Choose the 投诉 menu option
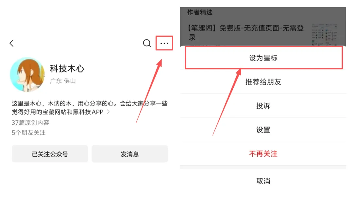This screenshot has height=199, width=353. (x=263, y=106)
